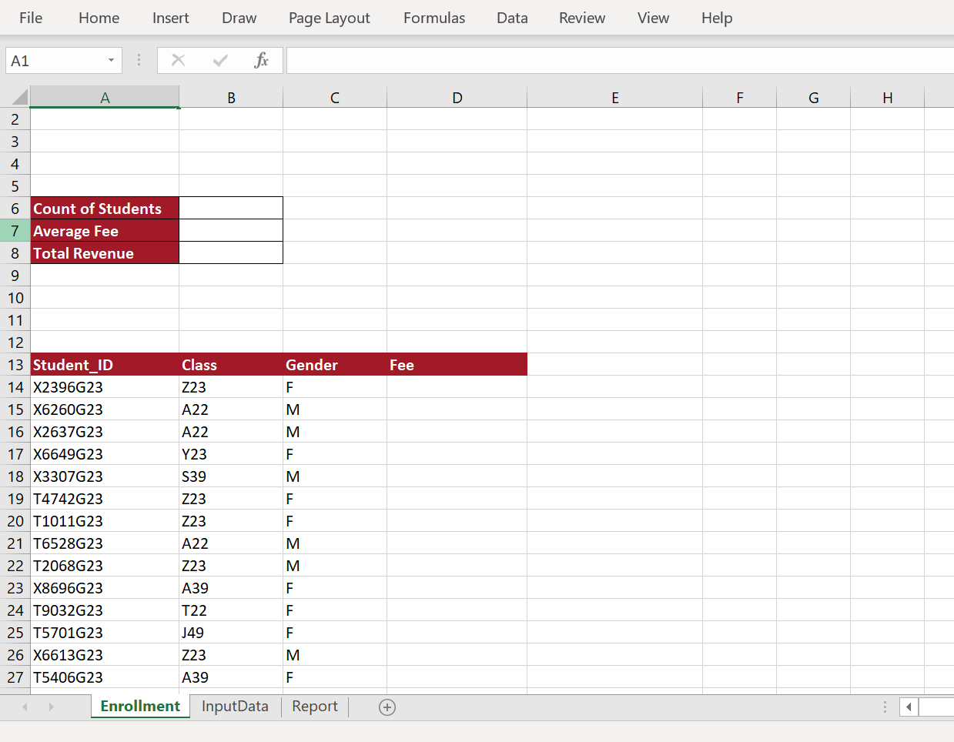Open the Name Box dropdown arrow
The height and width of the screenshot is (742, 954).
(x=109, y=60)
